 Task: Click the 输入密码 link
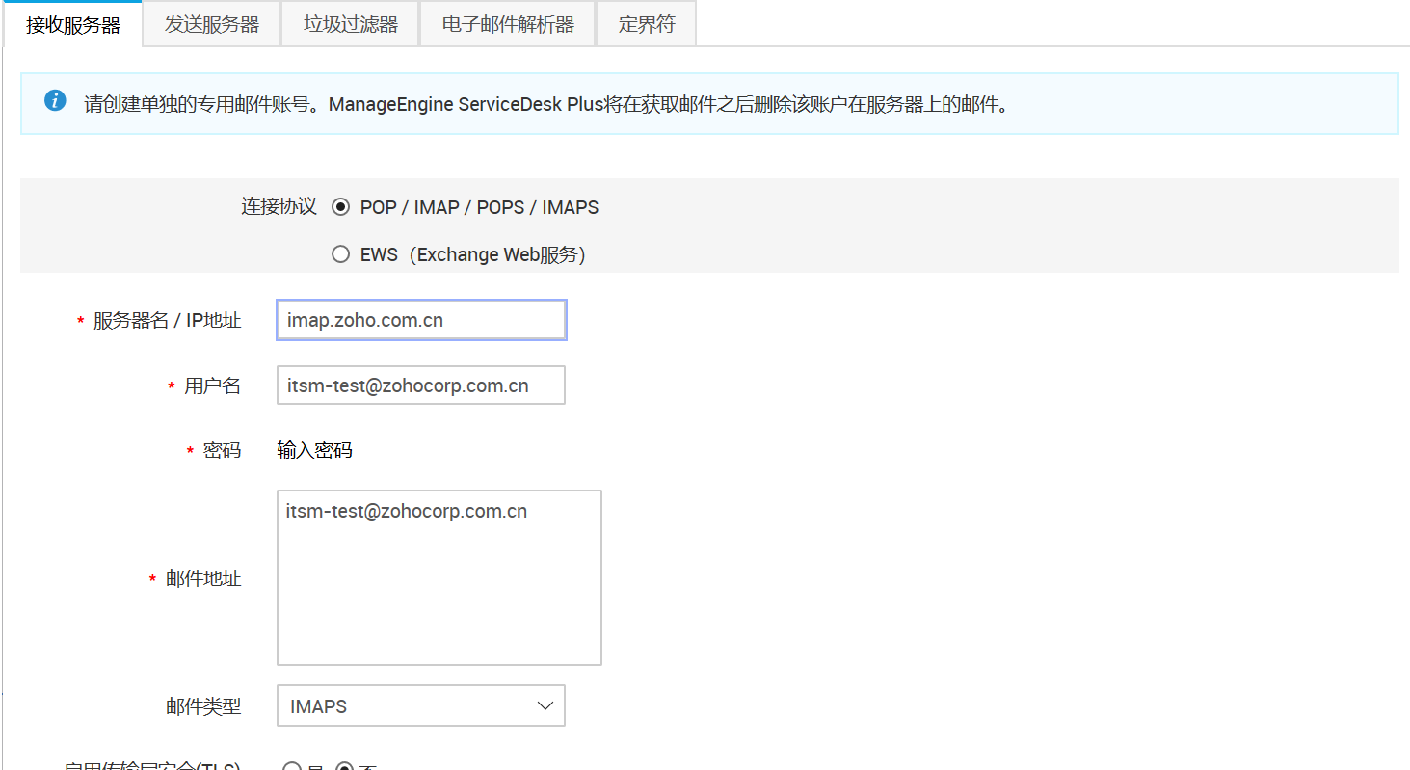[314, 450]
